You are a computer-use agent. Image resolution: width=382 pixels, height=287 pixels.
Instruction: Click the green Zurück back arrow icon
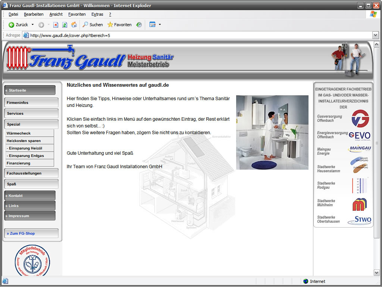click(11, 25)
